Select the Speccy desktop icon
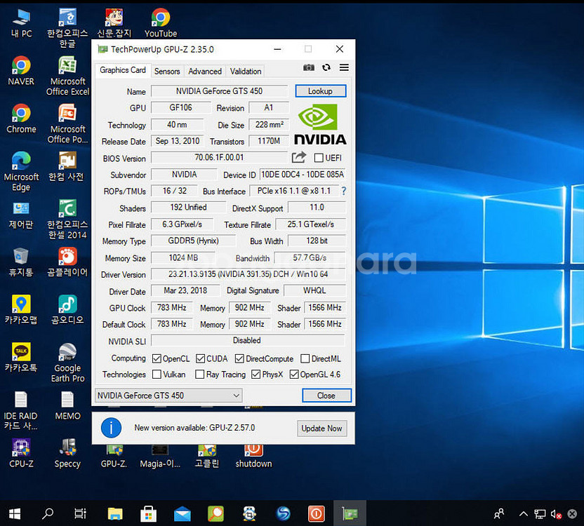This screenshot has width=584, height=526. point(67,453)
